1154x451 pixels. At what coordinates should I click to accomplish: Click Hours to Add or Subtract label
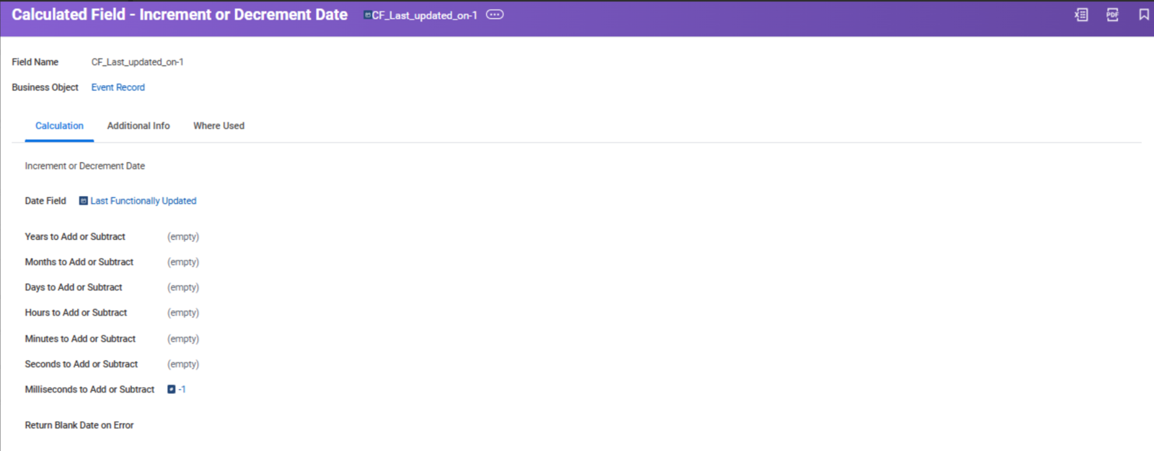pyautogui.click(x=76, y=313)
